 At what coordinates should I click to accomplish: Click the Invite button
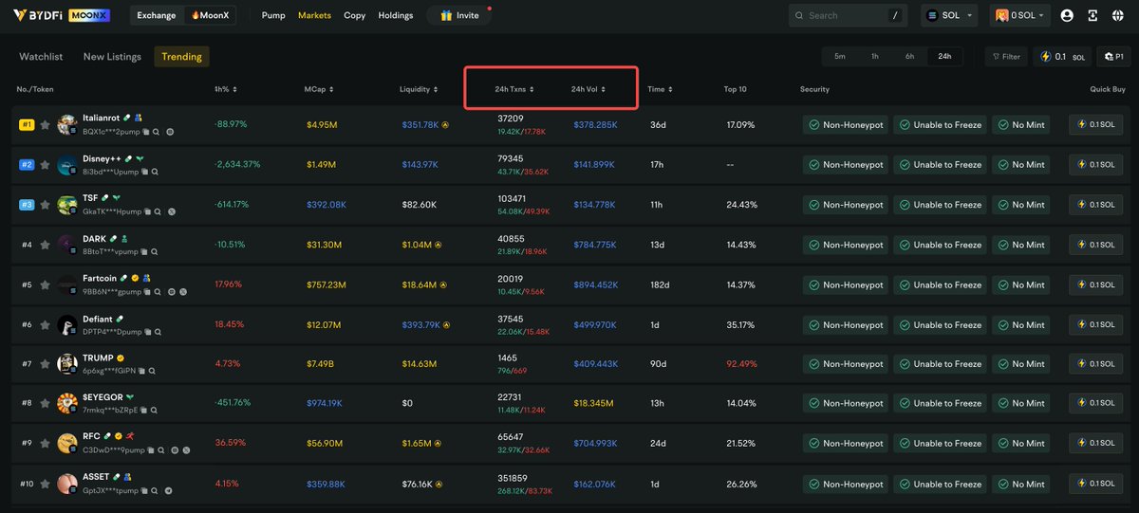(x=460, y=15)
